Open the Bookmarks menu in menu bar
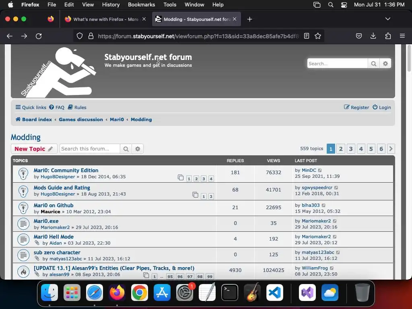Viewport: 412px width, 309px height. coord(141,4)
